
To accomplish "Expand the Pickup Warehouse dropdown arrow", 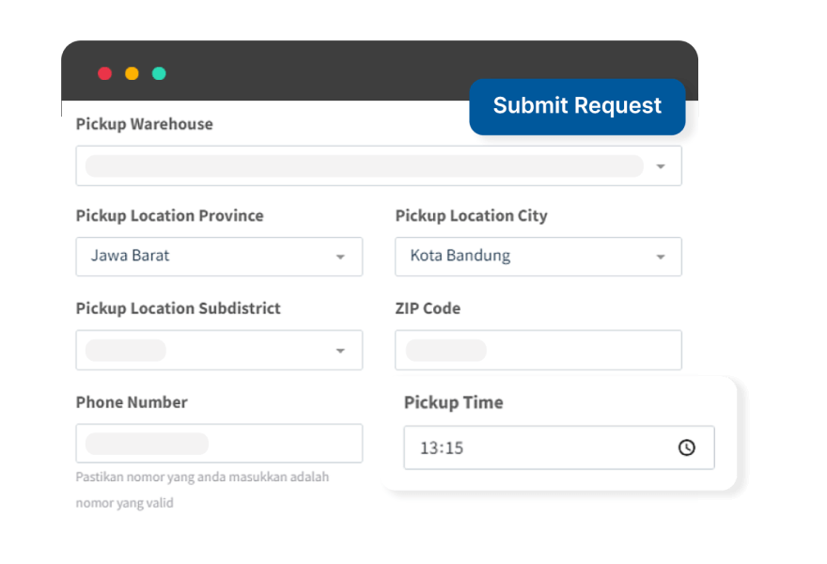I will point(661,166).
